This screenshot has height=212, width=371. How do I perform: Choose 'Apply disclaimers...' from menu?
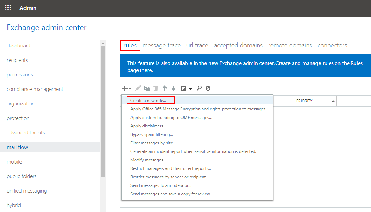pyautogui.click(x=148, y=126)
